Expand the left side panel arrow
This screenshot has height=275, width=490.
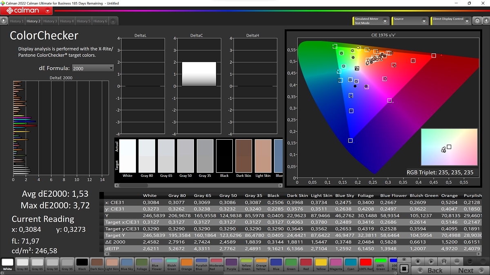tap(4, 21)
